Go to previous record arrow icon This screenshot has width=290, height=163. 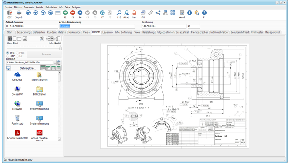[x=36, y=13]
